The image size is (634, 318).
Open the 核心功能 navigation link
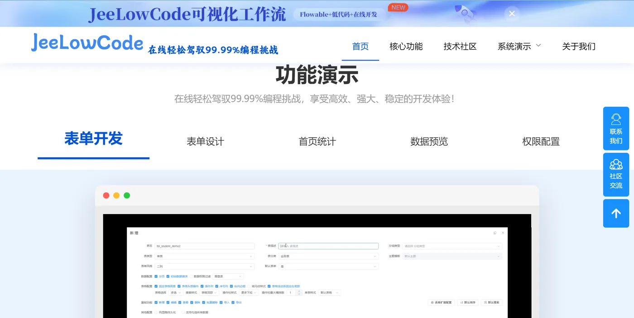(406, 46)
